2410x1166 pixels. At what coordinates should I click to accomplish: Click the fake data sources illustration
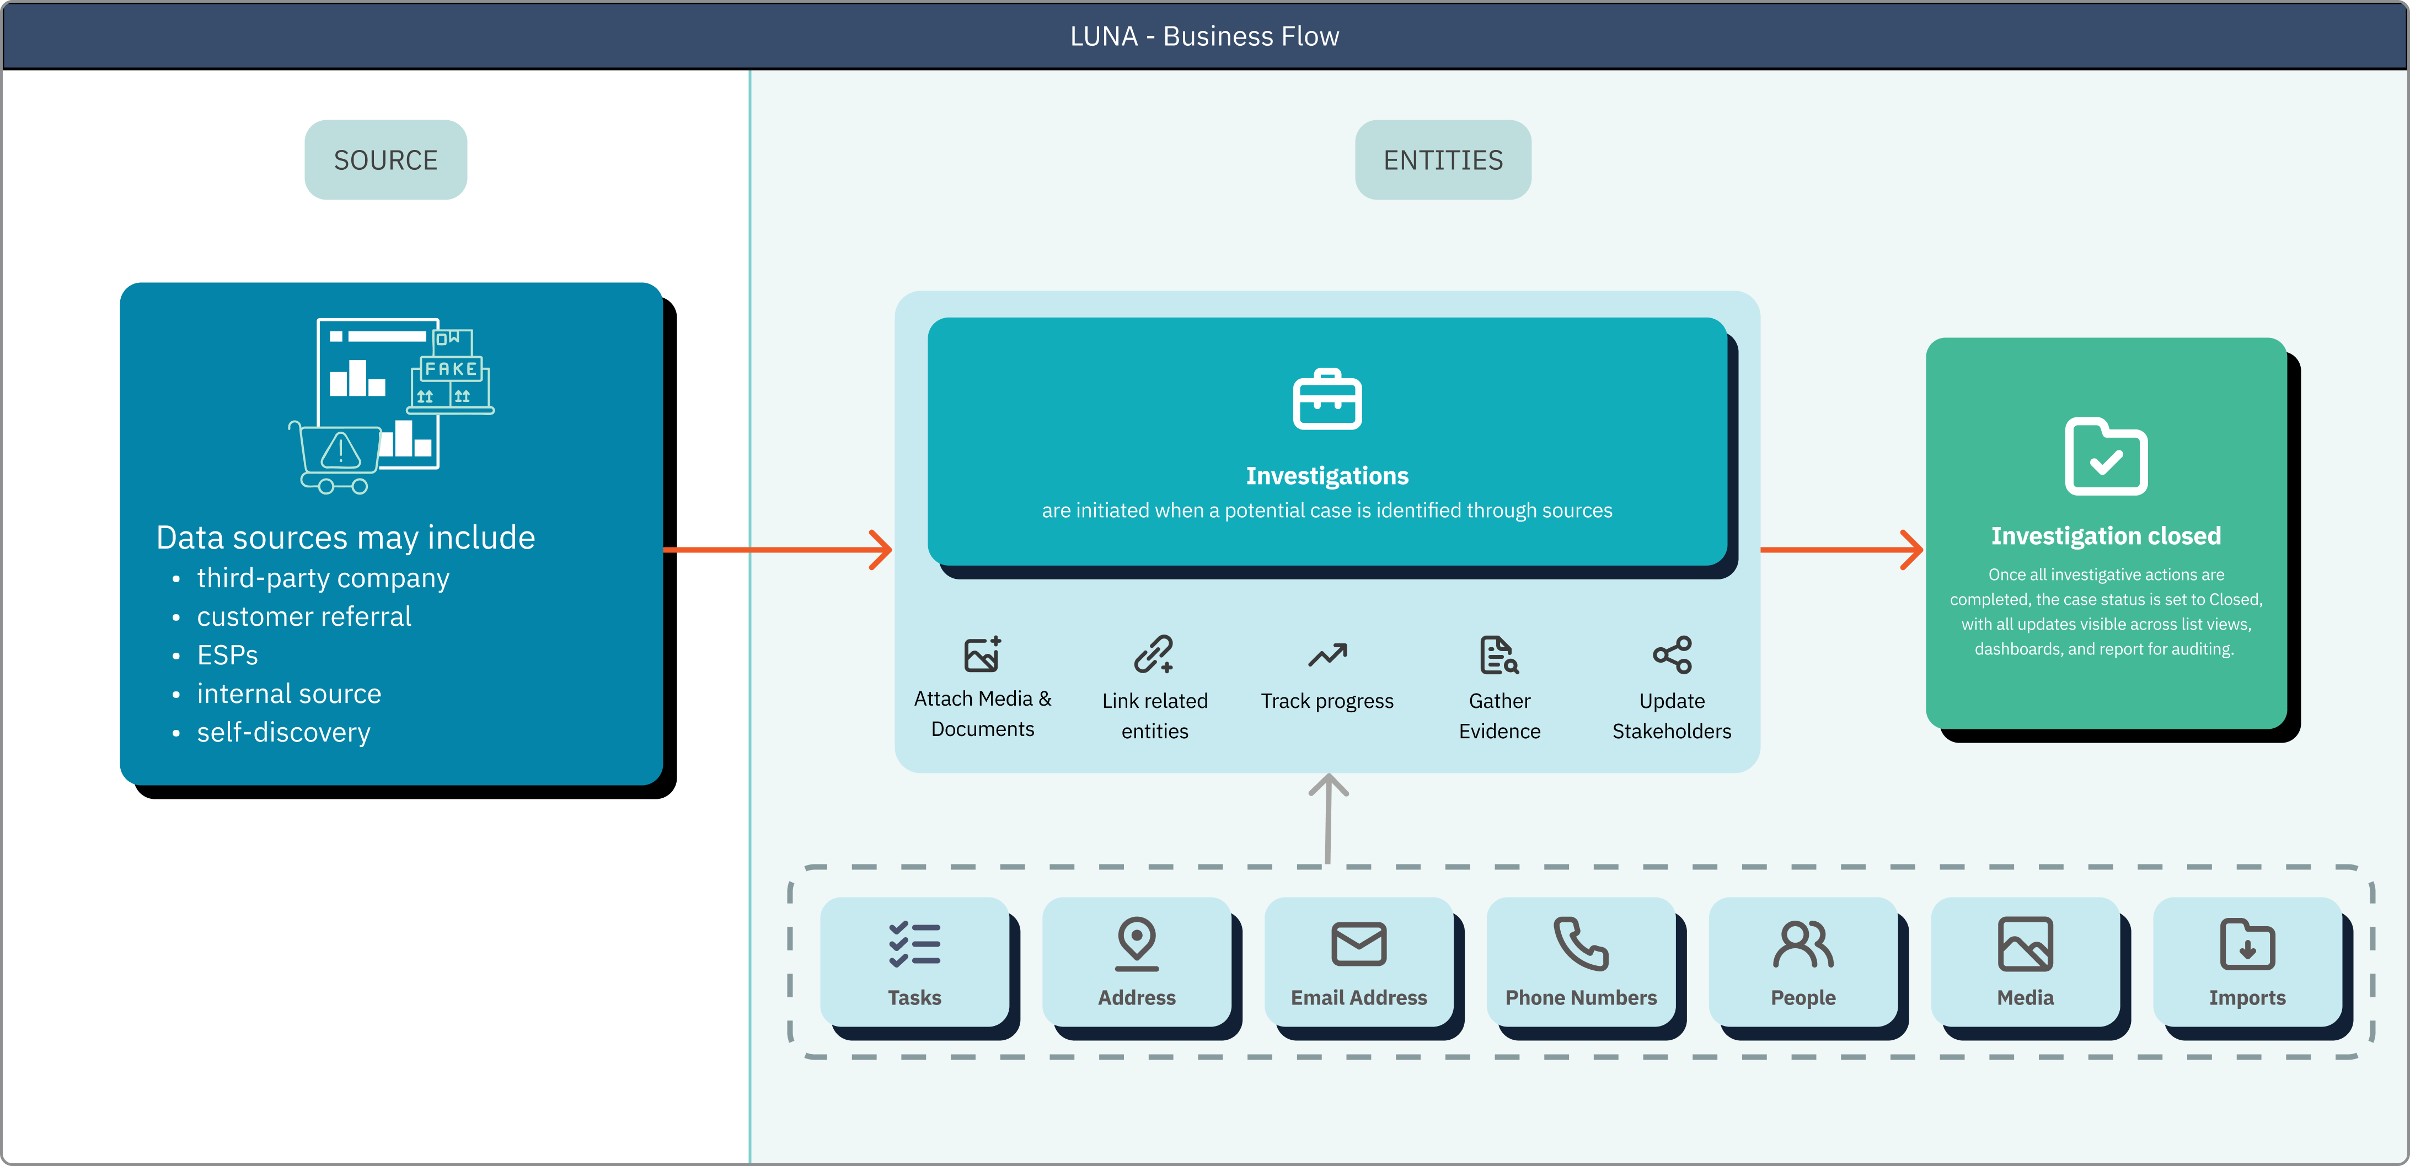coord(391,405)
